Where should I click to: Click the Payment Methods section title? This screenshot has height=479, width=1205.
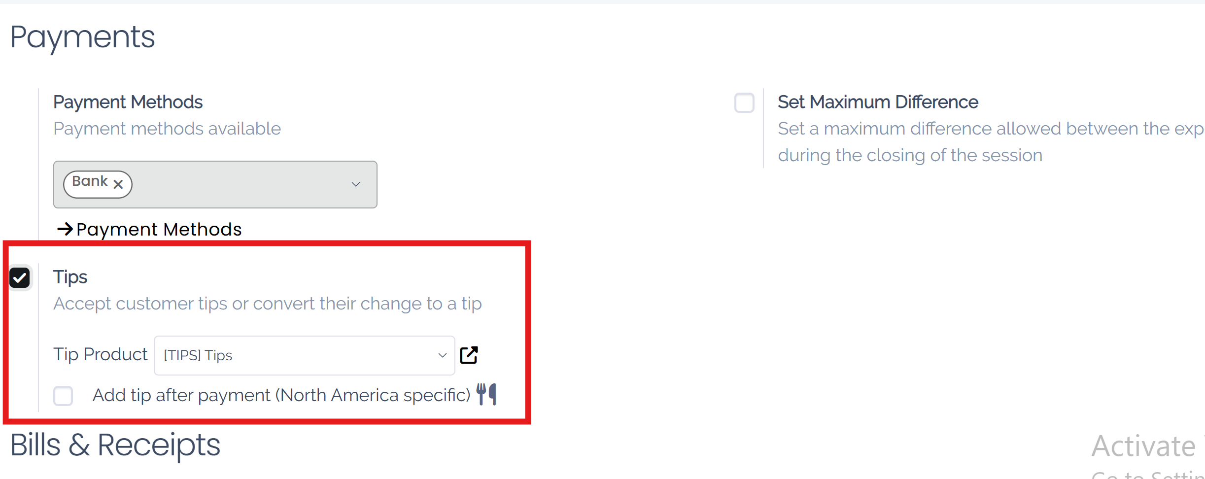[x=128, y=102]
